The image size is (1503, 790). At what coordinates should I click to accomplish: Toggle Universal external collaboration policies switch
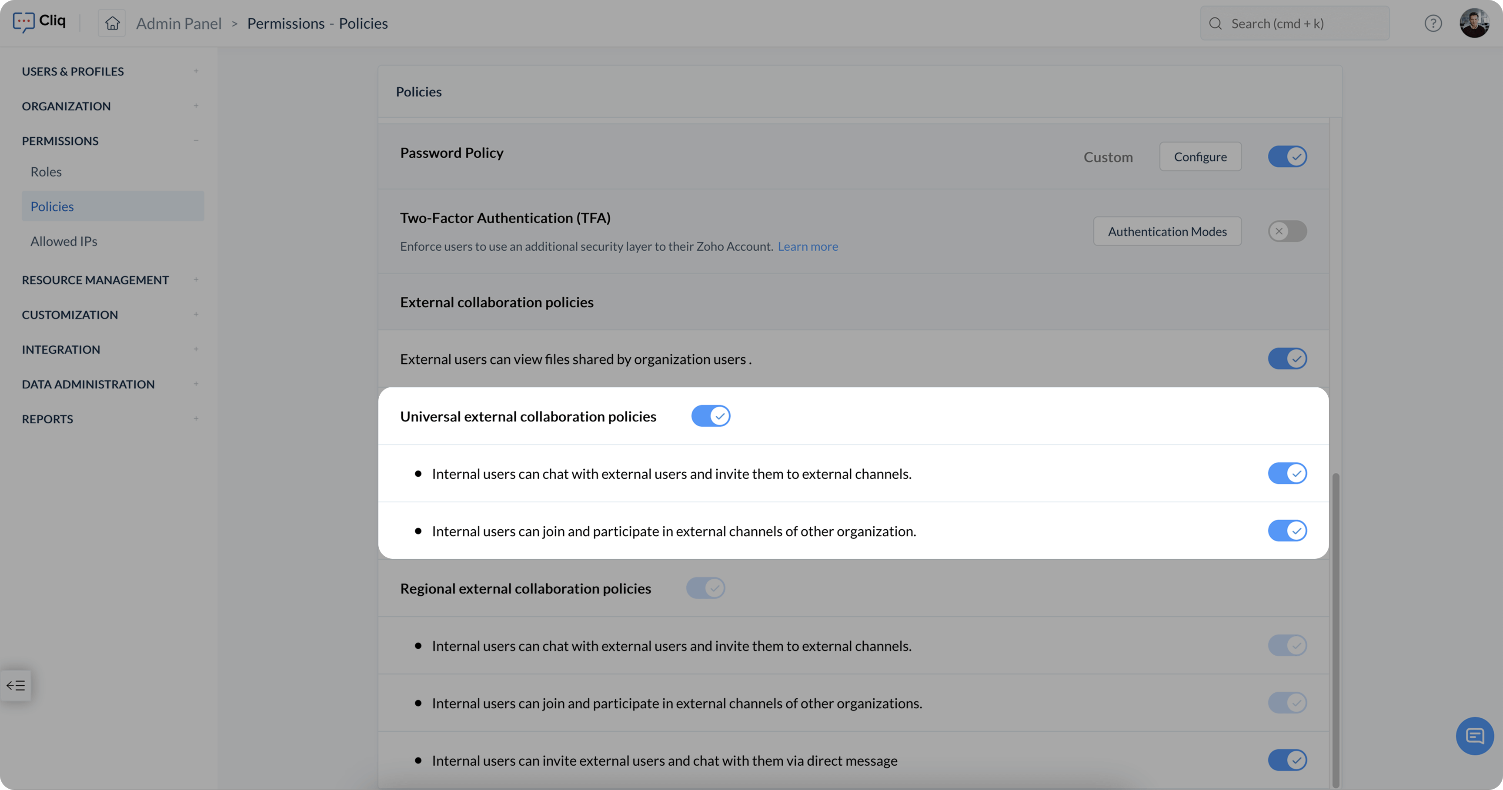[711, 416]
